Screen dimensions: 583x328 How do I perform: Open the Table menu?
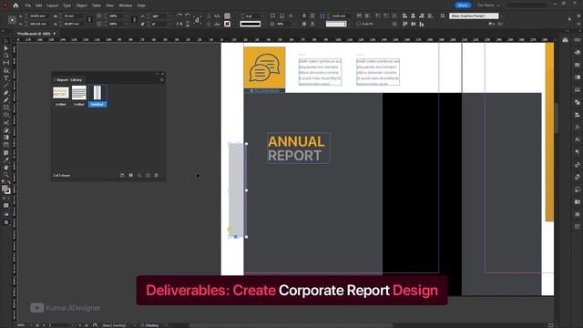(96, 5)
